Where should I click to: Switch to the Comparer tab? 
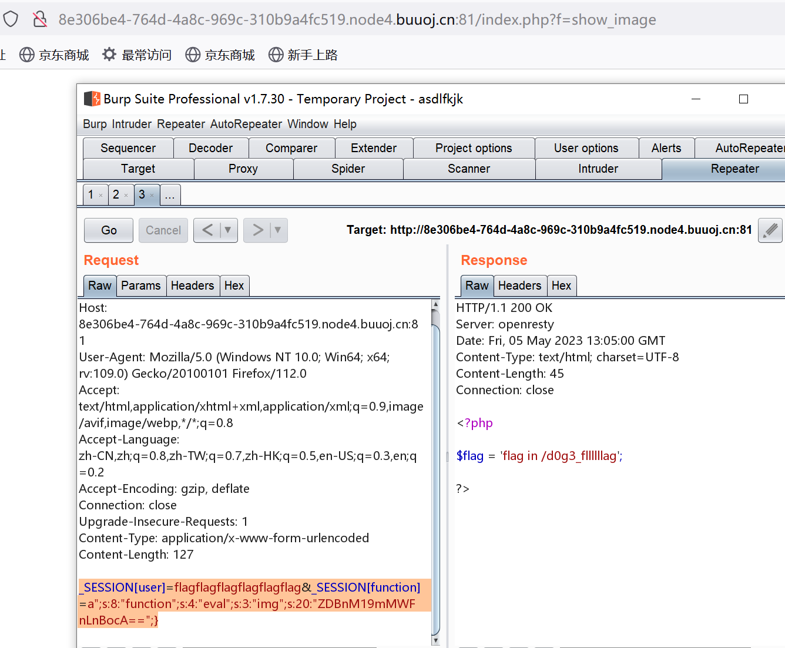tap(291, 148)
